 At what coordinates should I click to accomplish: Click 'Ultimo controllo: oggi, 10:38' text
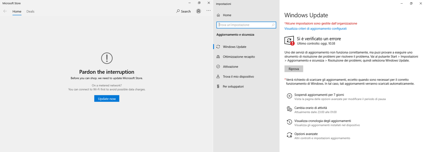coord(316,44)
